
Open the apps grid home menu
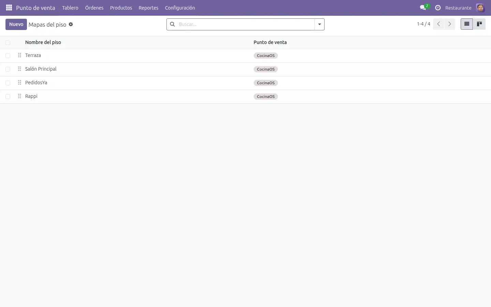9,8
